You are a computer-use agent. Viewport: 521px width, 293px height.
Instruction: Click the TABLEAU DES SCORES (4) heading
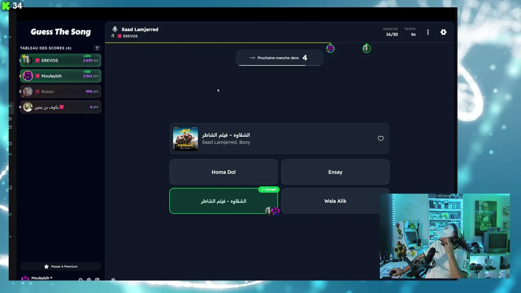click(x=46, y=48)
